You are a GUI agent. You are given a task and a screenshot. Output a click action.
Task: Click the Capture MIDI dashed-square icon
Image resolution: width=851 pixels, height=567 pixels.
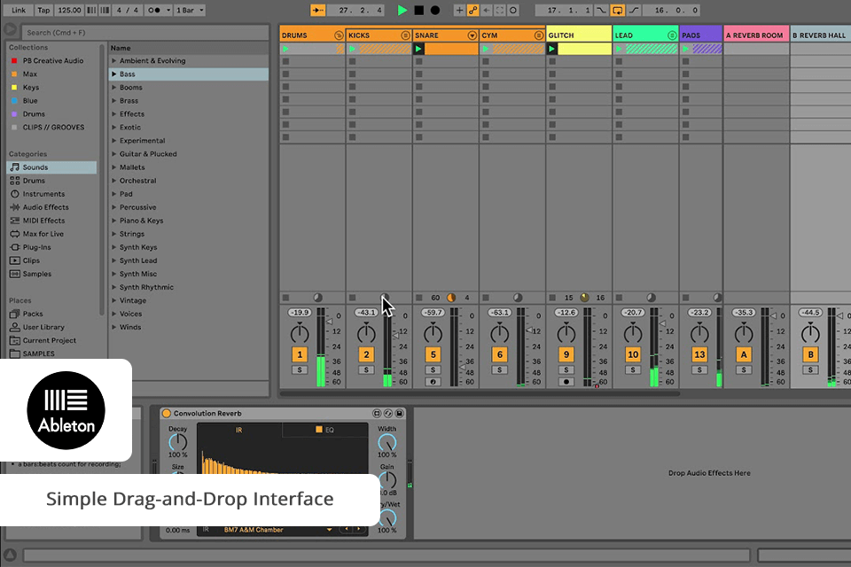[x=499, y=11]
